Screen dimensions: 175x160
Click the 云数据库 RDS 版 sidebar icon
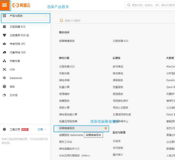tap(4, 35)
